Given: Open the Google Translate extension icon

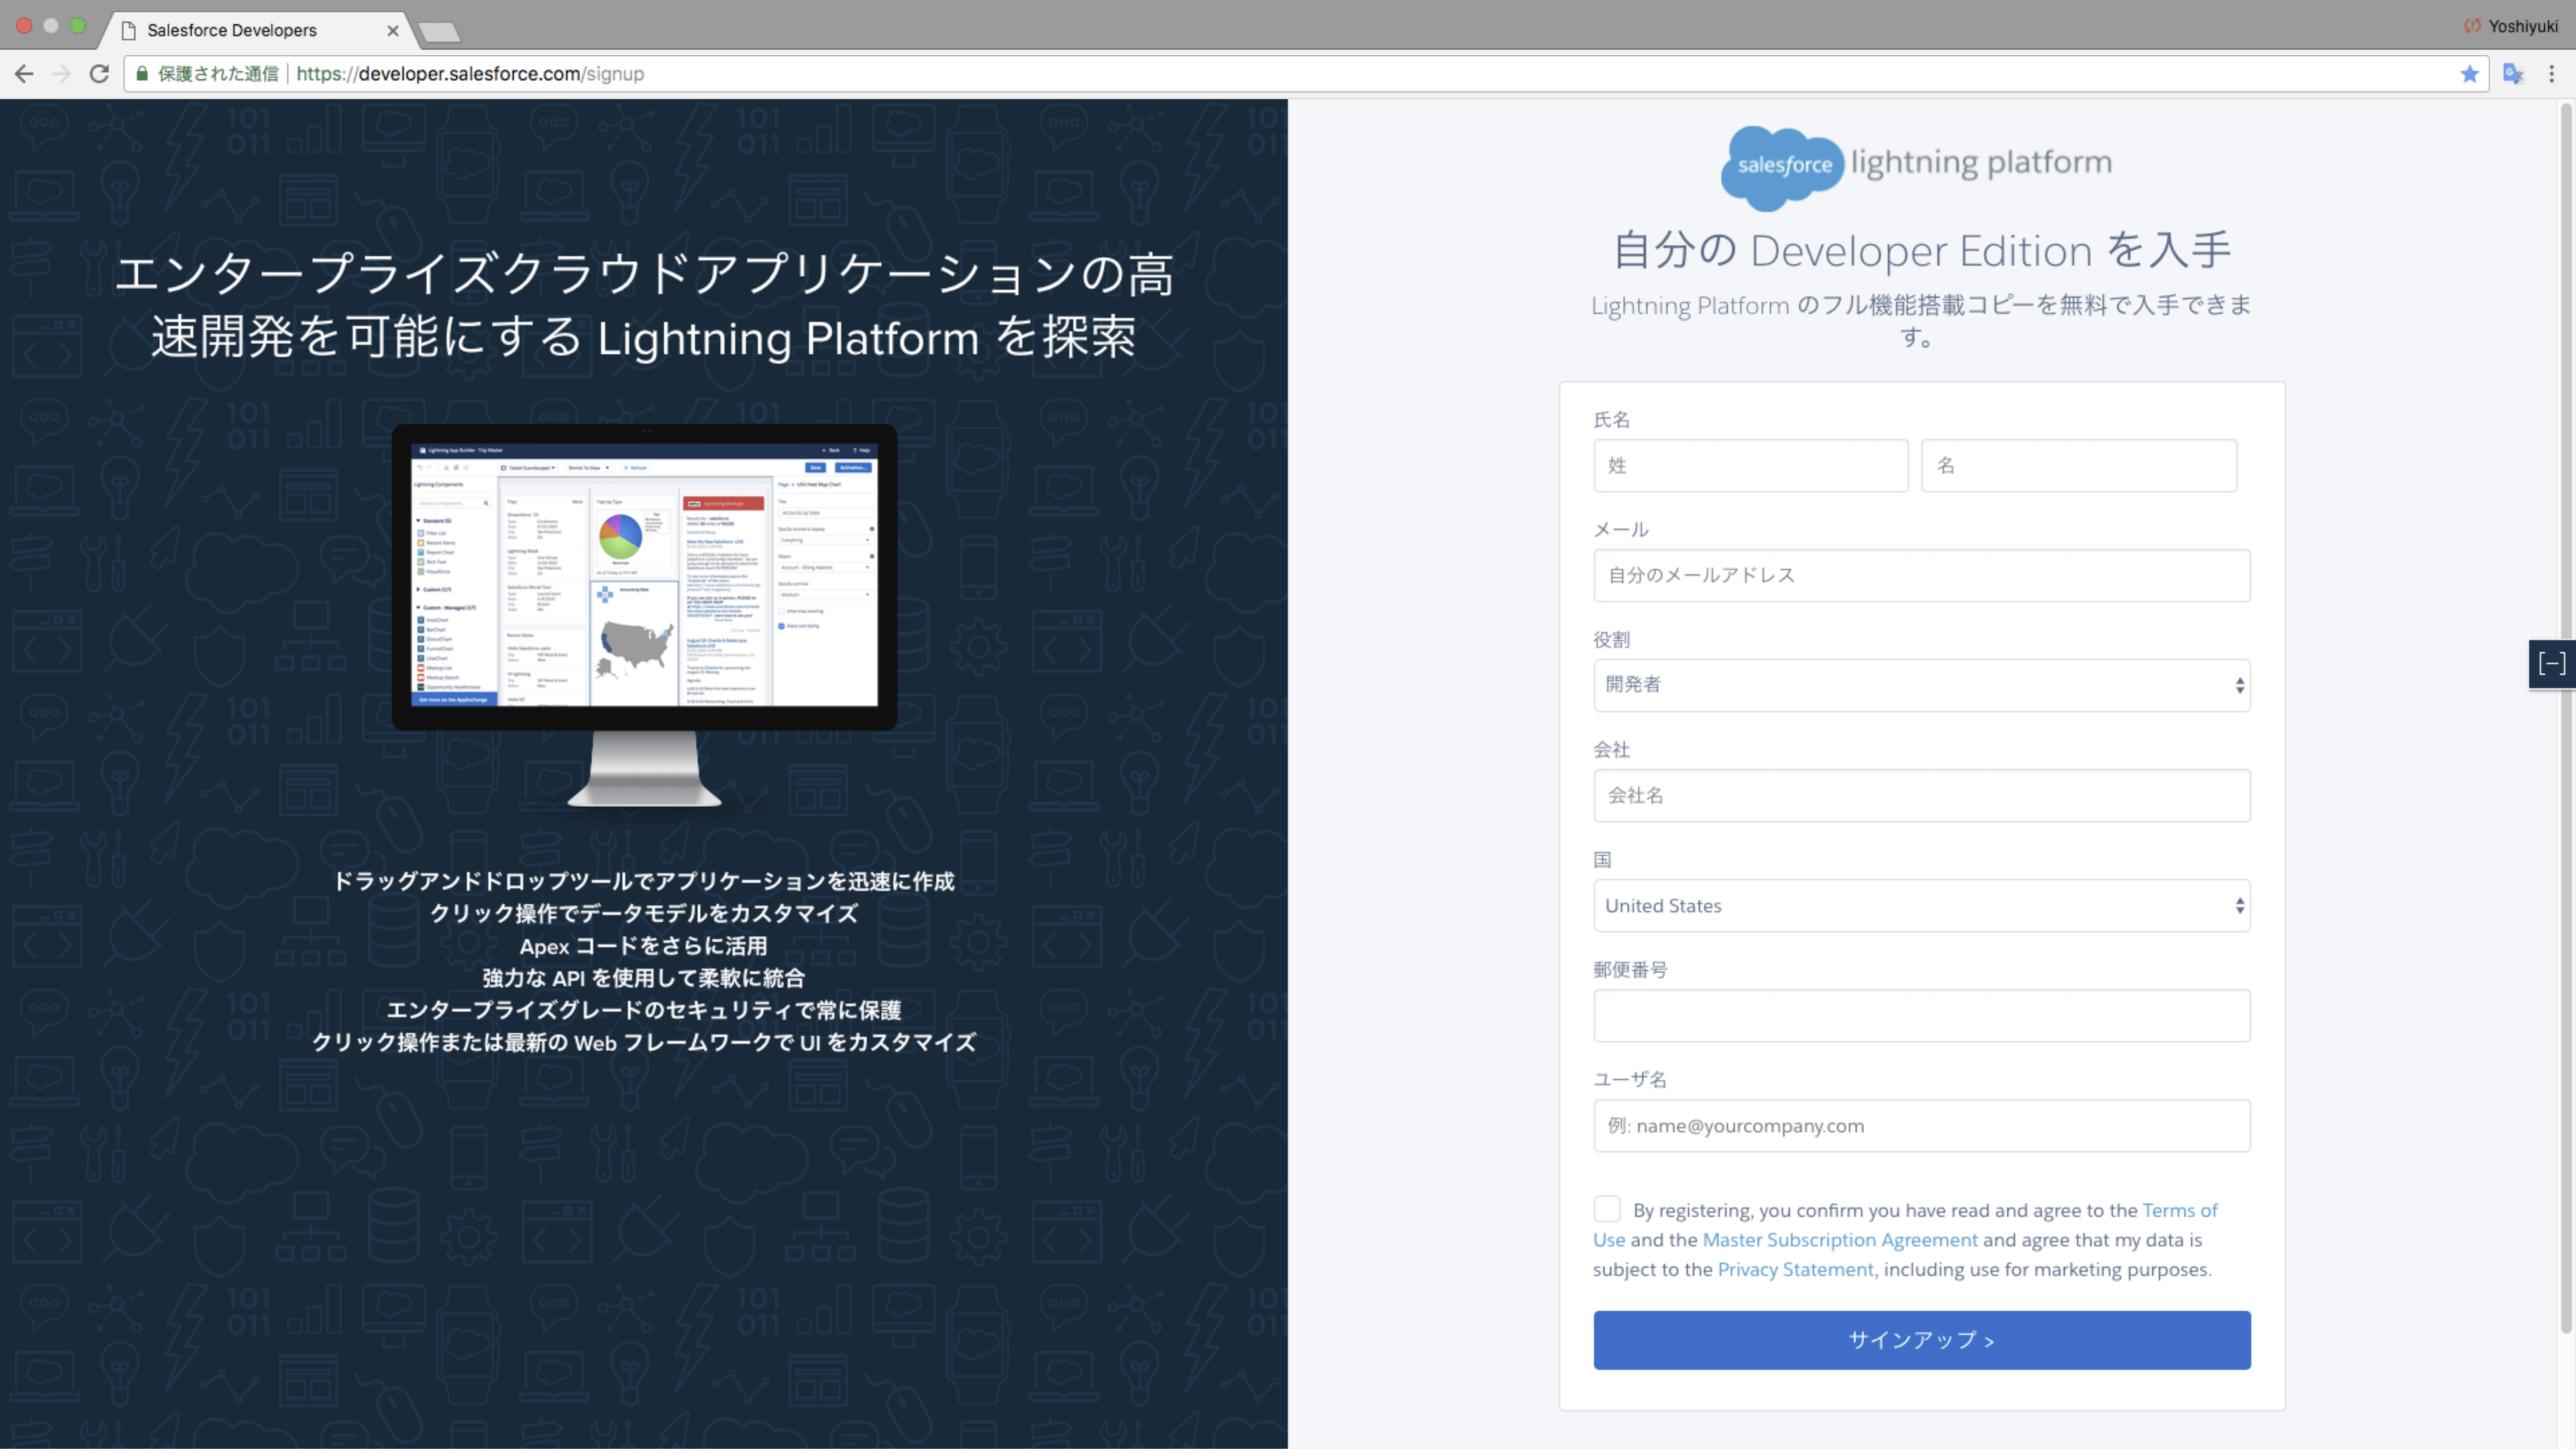Looking at the screenshot, I should point(2512,74).
